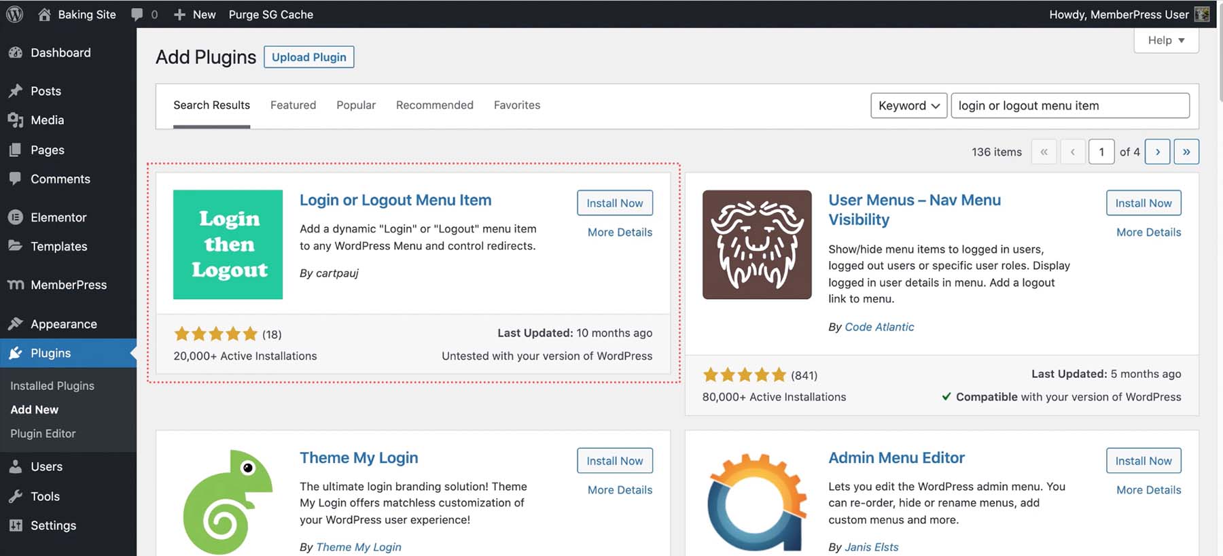This screenshot has height=556, width=1223.
Task: Click the Dashboard gauge icon in sidebar
Action: (x=16, y=53)
